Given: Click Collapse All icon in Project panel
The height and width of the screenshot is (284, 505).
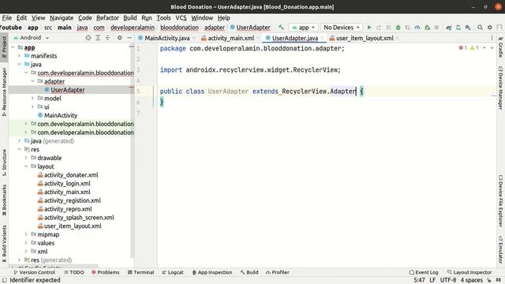Looking at the screenshot, I should [107, 38].
